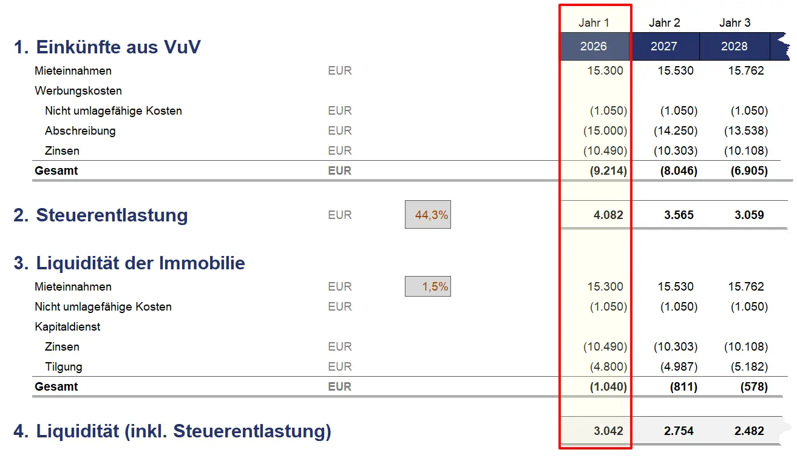
Task: Click the 44,3% tax rate input cell
Action: coord(428,215)
